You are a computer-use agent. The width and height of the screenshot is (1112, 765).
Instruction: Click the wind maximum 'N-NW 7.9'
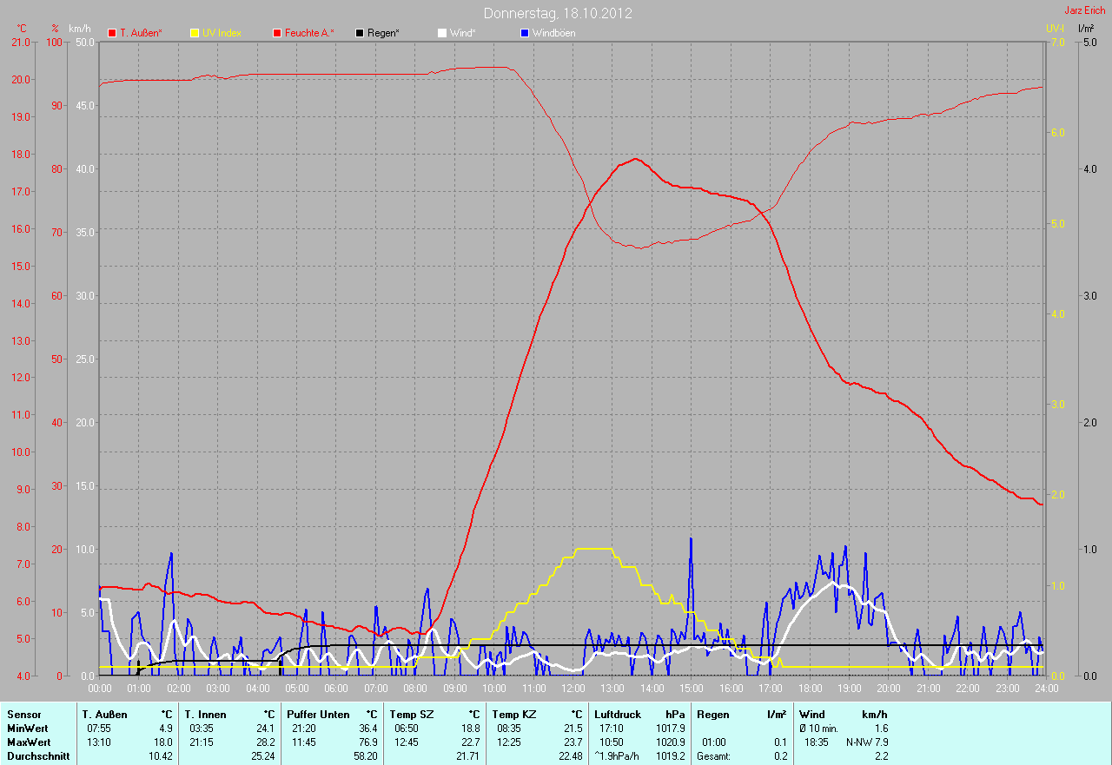[x=867, y=742]
